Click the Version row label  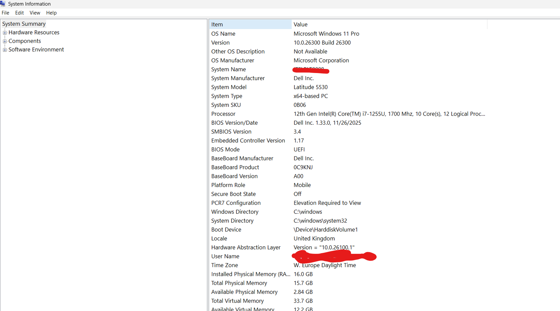[221, 43]
